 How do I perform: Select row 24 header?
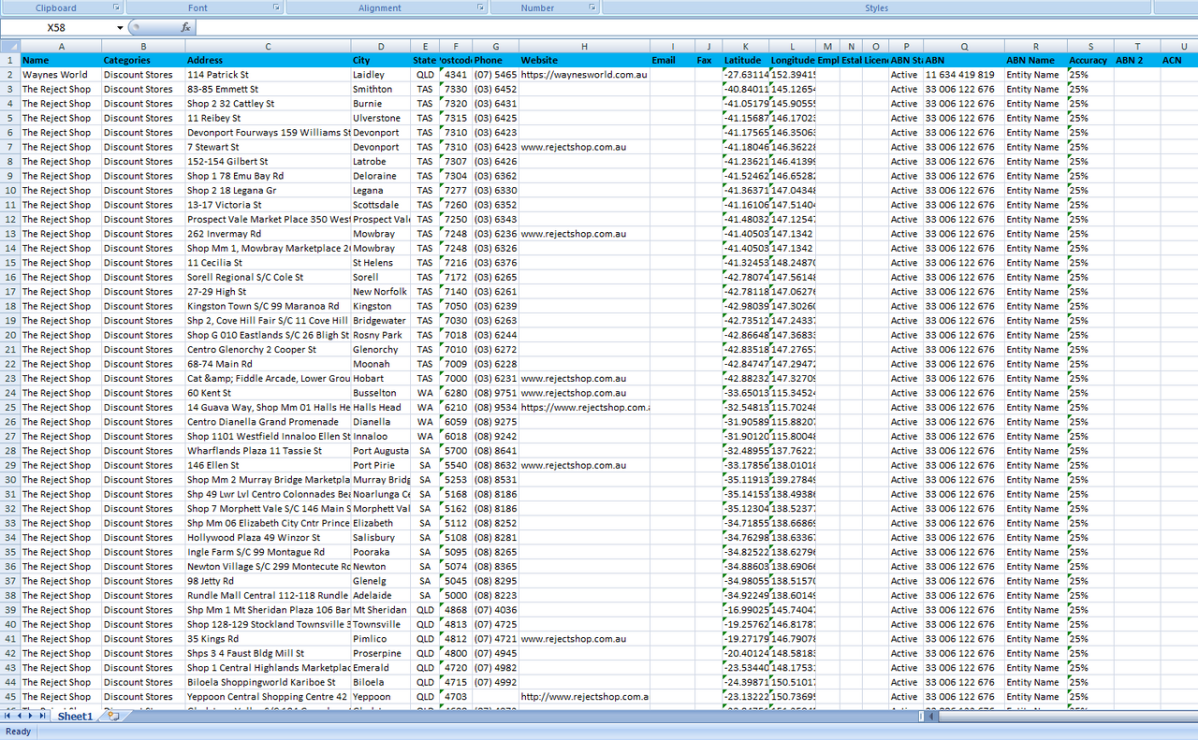pyautogui.click(x=9, y=393)
